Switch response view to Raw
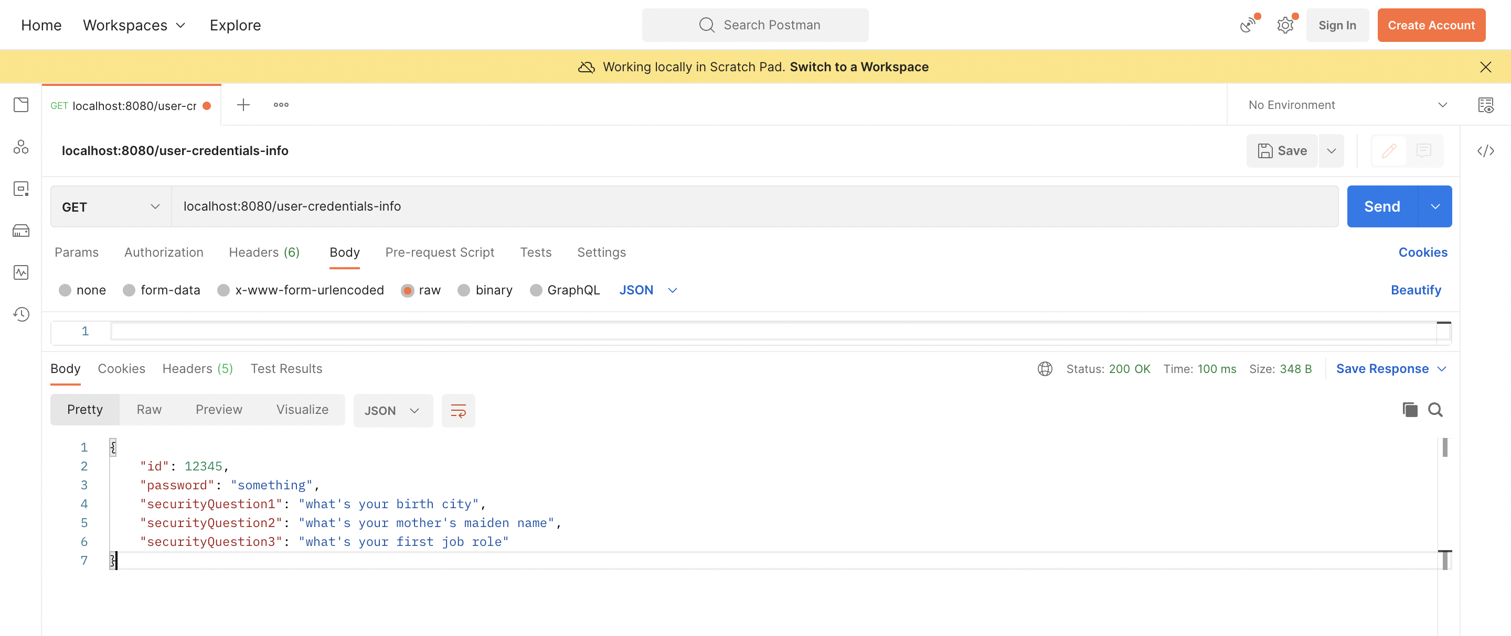Viewport: 1511px width, 636px height. pos(149,410)
